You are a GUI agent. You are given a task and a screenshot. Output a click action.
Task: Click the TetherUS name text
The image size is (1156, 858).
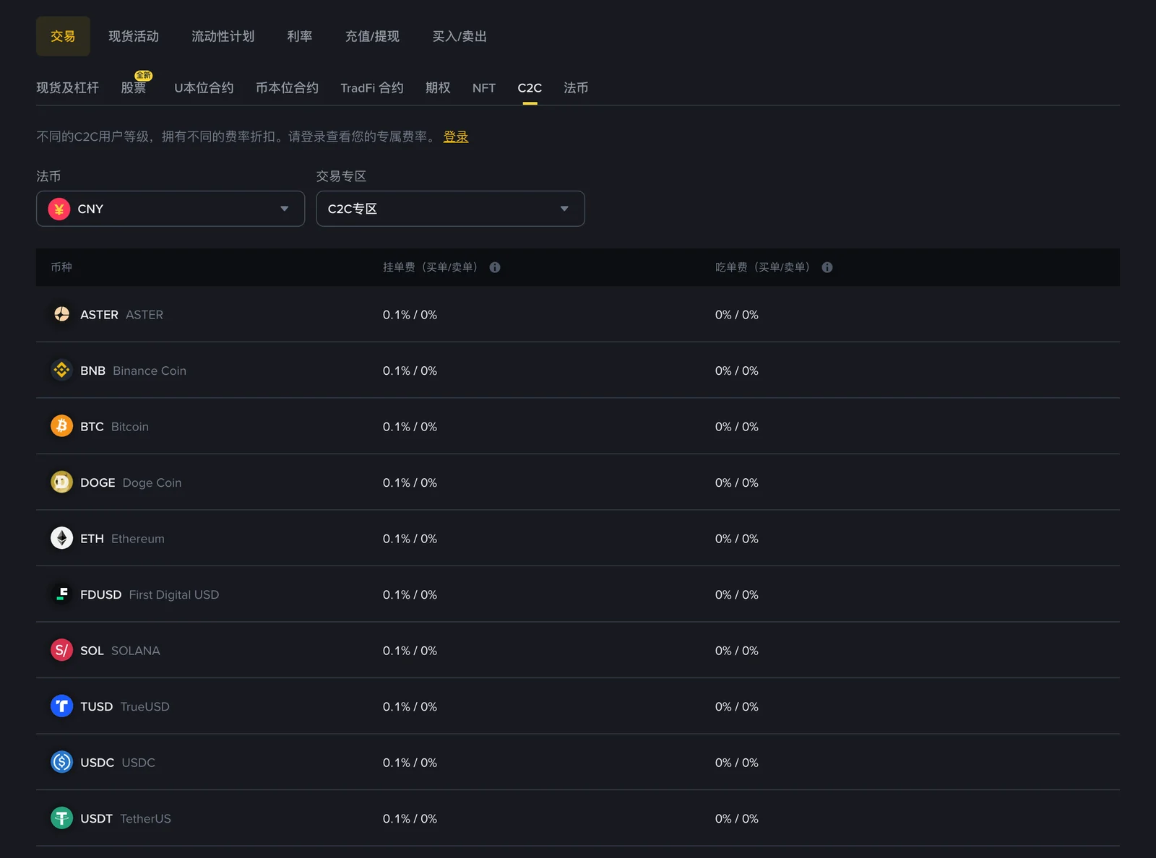click(x=145, y=818)
